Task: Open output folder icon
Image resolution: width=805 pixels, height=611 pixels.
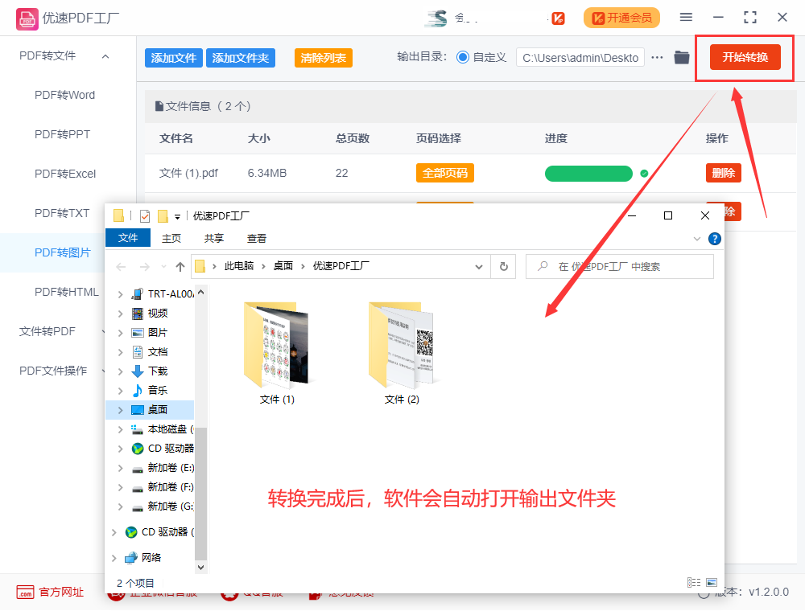Action: point(681,57)
